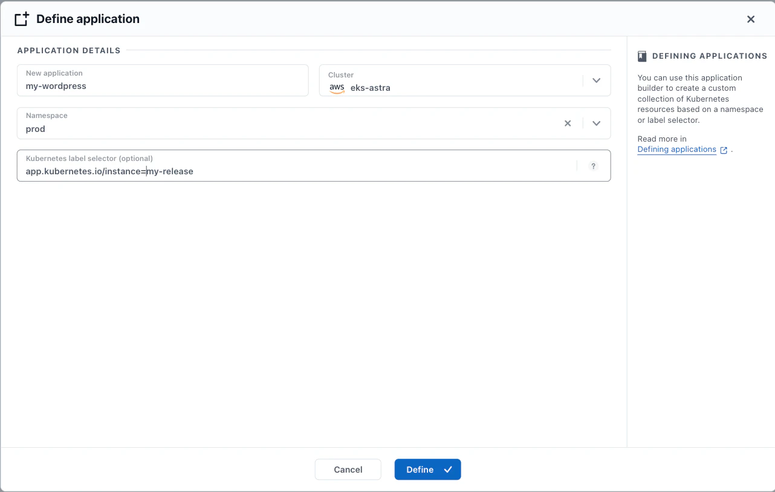Click the Define button

[x=427, y=470]
